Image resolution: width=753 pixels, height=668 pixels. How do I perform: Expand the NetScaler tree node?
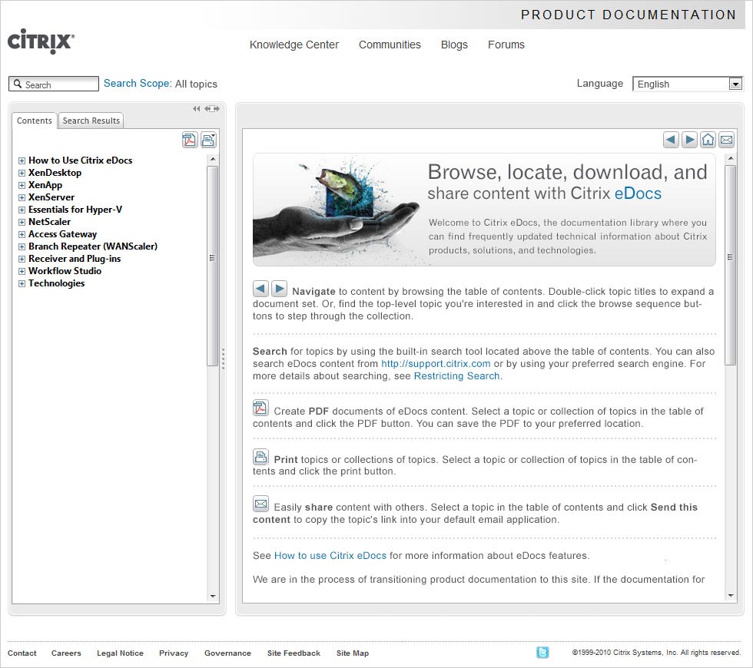click(22, 222)
